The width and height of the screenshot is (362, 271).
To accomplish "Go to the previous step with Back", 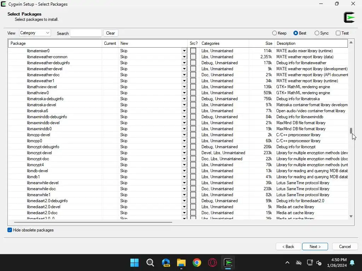I will [288, 247].
